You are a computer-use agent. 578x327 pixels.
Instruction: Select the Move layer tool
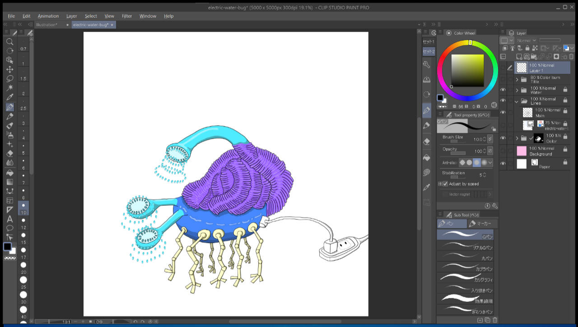9,69
